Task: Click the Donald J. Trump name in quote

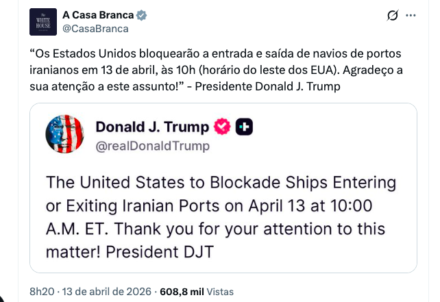Action: pos(152,127)
